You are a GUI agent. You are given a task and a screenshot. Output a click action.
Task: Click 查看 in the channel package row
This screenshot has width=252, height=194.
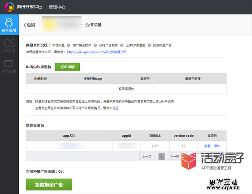pyautogui.click(x=207, y=146)
